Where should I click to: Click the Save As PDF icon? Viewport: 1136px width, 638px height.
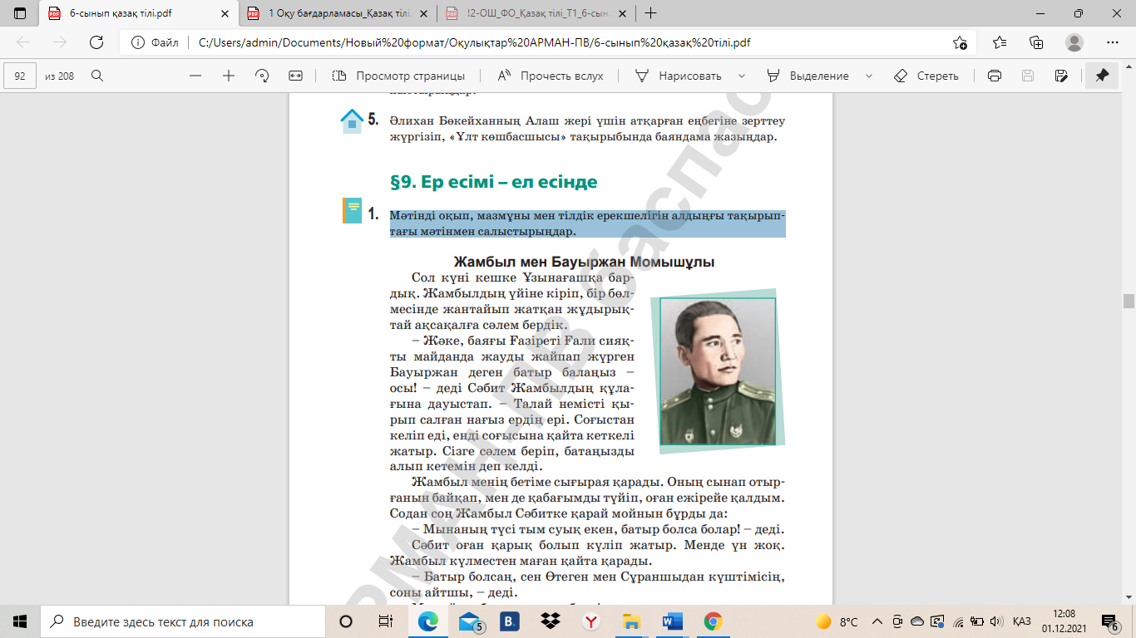(x=1060, y=76)
